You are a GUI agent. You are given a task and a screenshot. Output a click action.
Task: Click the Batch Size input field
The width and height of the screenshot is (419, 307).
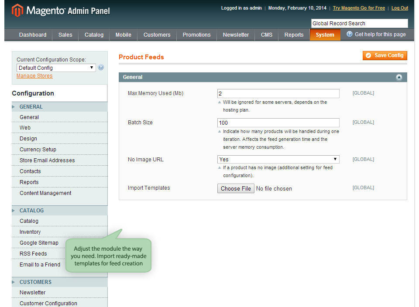point(278,123)
